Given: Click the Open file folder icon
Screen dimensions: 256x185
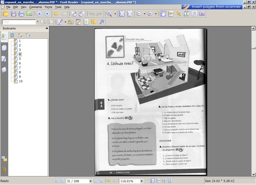Looking at the screenshot, I should 6,14.
